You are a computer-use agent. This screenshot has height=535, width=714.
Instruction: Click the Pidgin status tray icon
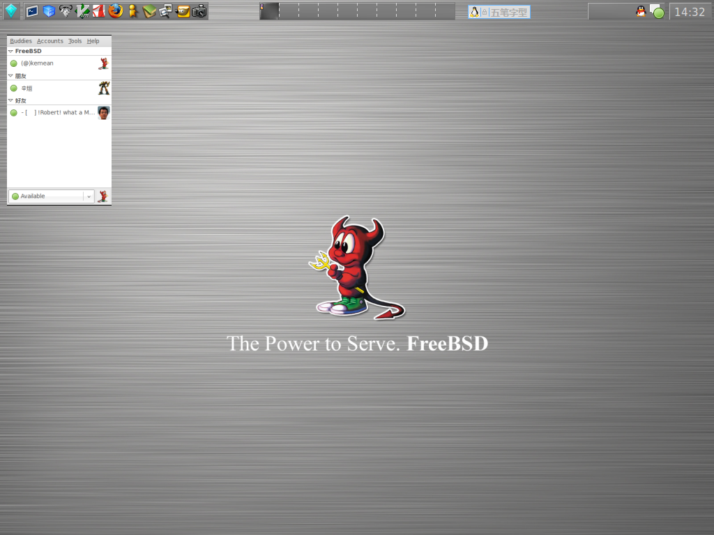tap(657, 11)
